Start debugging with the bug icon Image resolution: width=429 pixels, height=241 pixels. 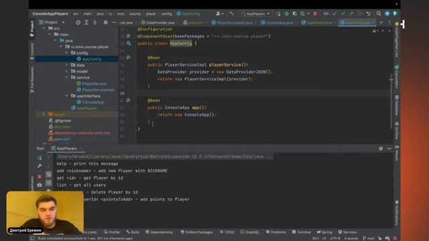(286, 13)
